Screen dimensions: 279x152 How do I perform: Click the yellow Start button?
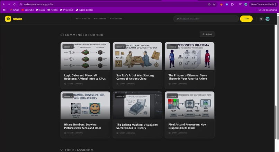(246, 19)
